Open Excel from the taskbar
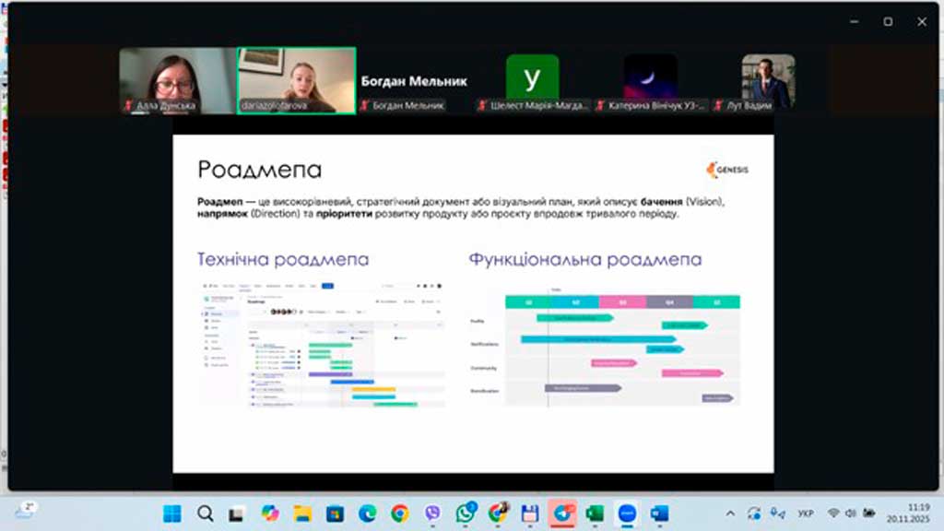This screenshot has height=531, width=944. click(595, 513)
